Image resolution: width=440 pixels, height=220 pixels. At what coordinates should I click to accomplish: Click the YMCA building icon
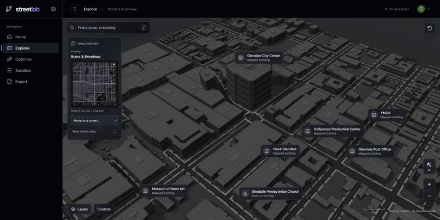point(374,115)
